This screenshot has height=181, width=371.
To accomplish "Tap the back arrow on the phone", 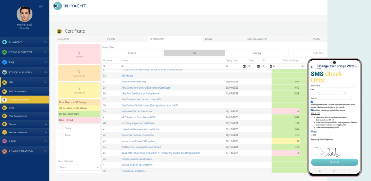I will click(312, 67).
